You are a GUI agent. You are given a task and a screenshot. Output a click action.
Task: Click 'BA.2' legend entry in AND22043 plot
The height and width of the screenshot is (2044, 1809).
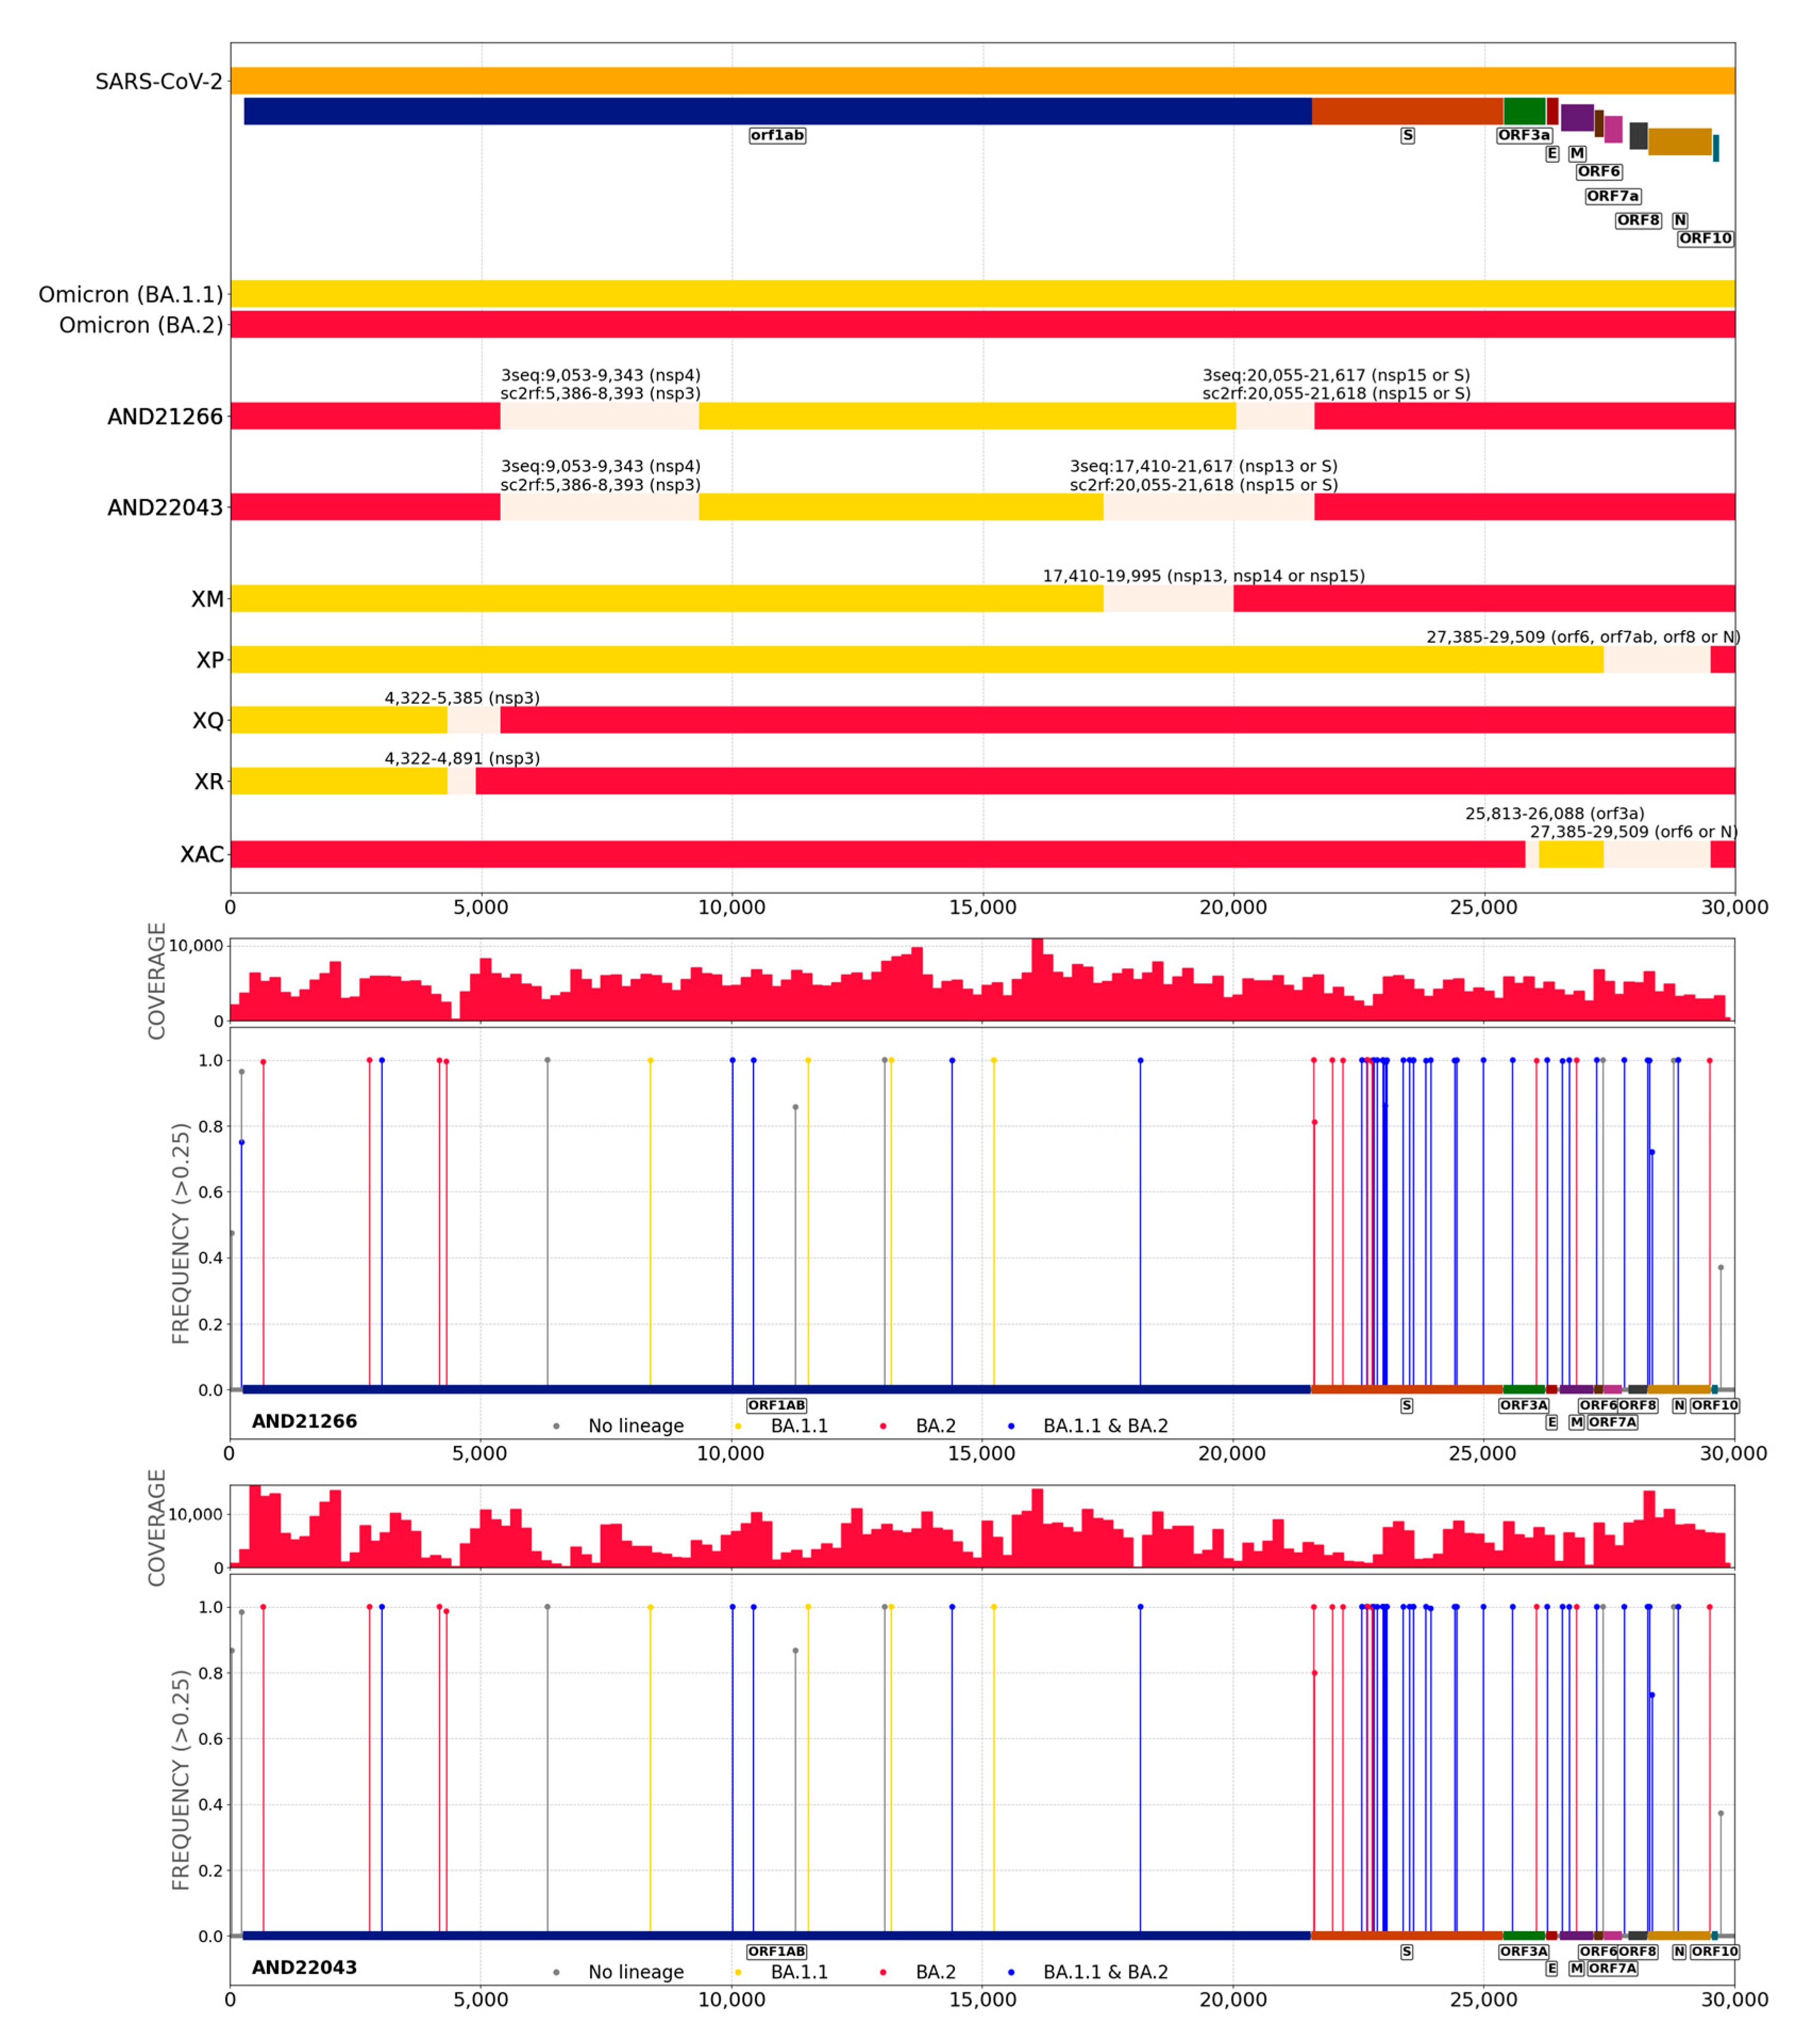click(935, 1972)
